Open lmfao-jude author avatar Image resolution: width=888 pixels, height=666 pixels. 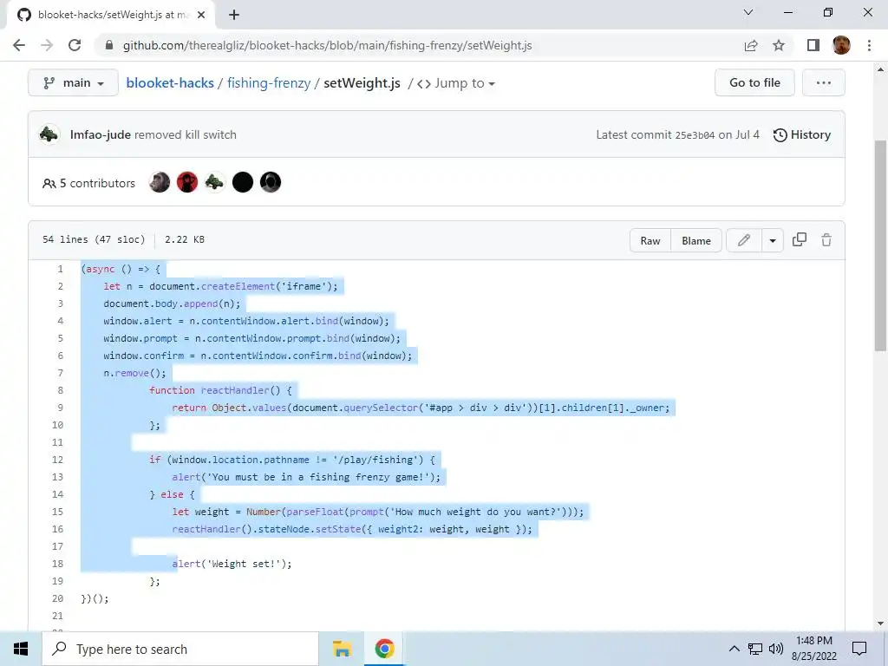pos(49,134)
